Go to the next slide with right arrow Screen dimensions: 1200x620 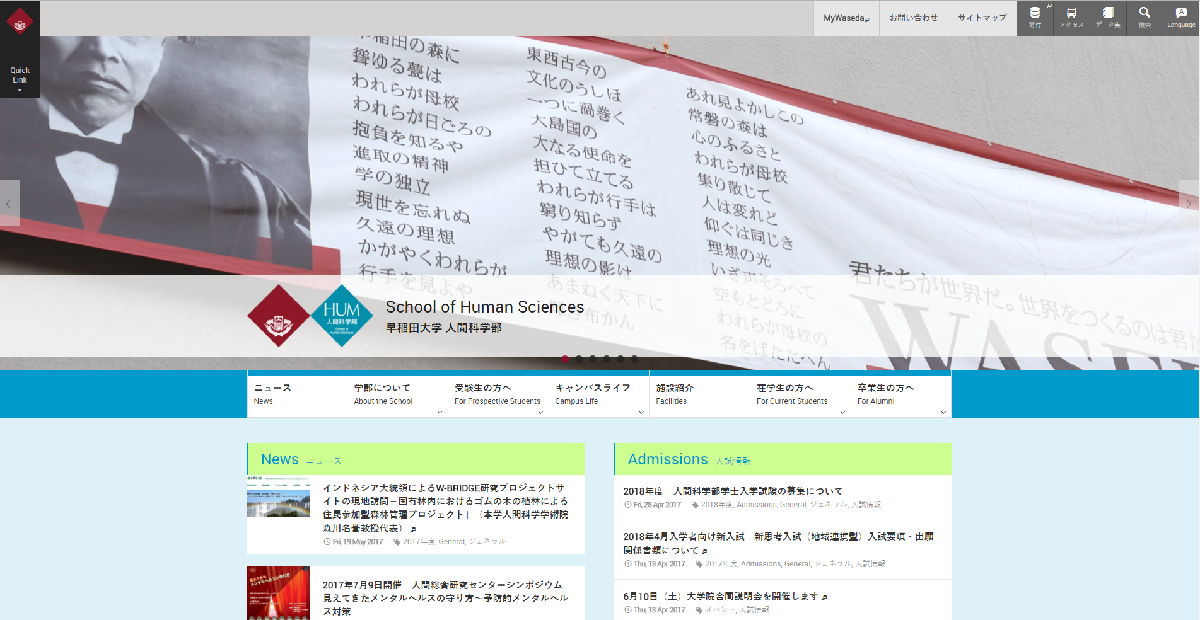coord(1189,204)
